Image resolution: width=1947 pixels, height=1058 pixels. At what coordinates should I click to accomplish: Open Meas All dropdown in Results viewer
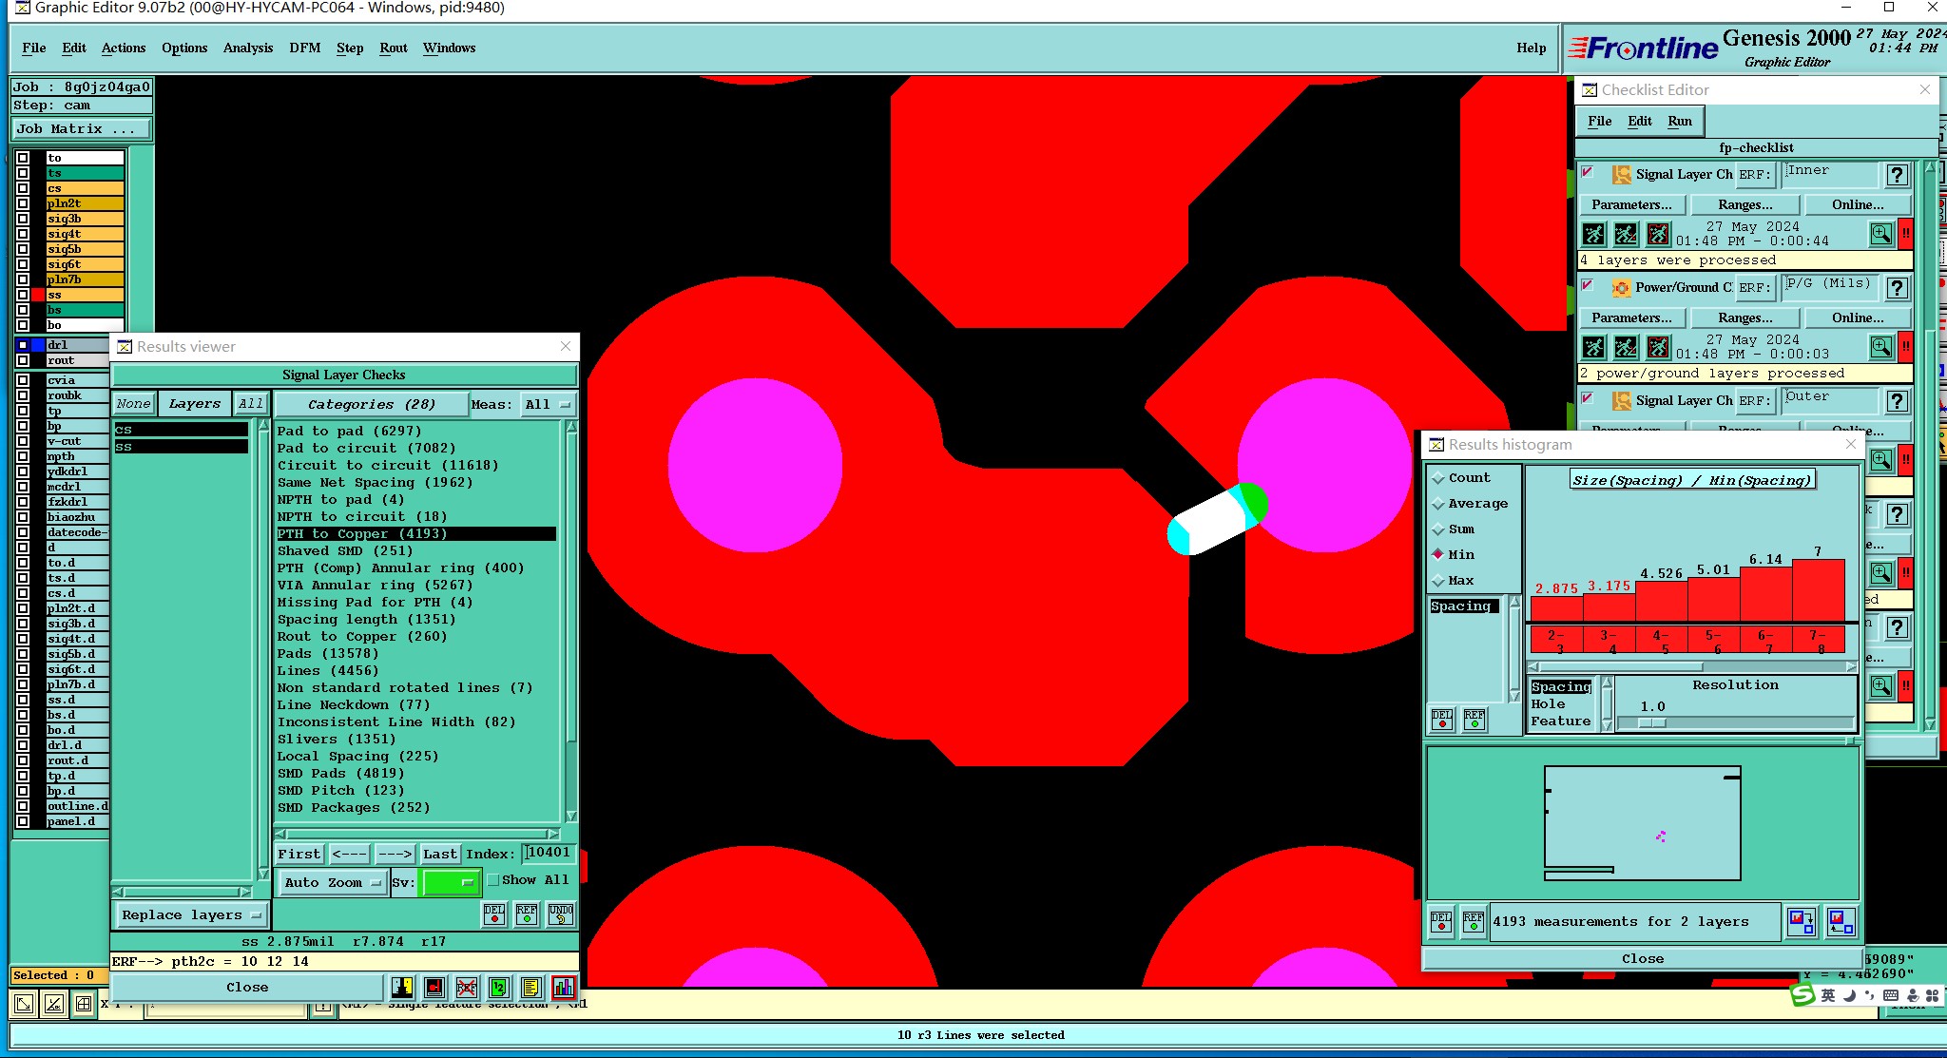click(549, 405)
